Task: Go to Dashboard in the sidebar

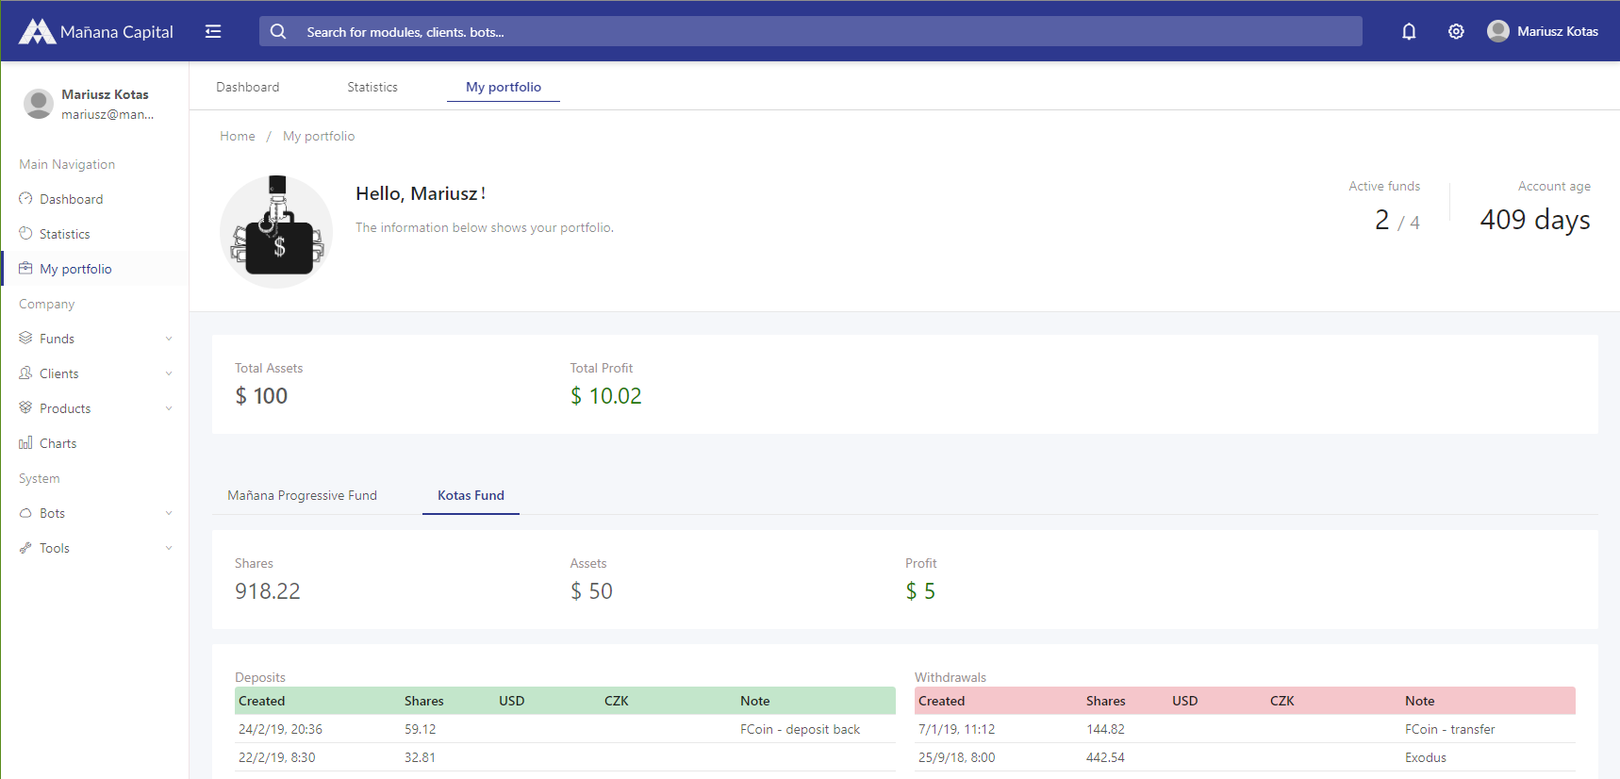Action: click(71, 199)
